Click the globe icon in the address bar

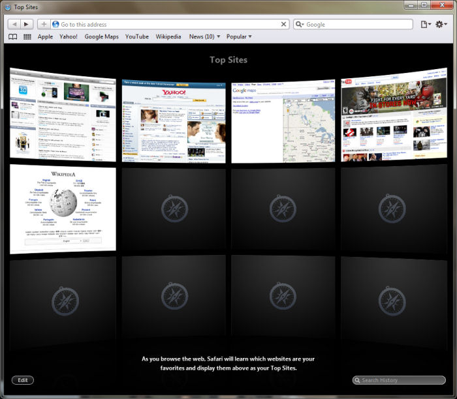click(x=55, y=24)
